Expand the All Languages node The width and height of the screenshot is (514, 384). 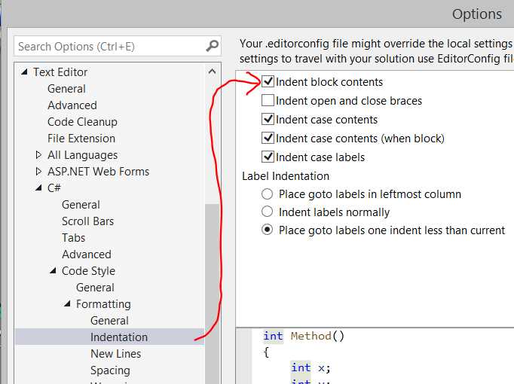point(38,155)
